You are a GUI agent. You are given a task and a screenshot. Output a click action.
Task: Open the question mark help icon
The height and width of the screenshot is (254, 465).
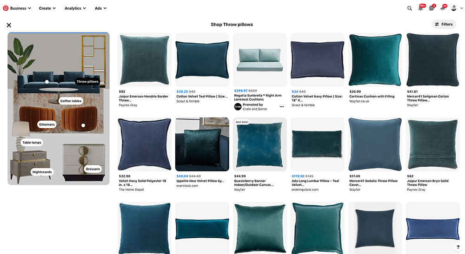point(458,247)
